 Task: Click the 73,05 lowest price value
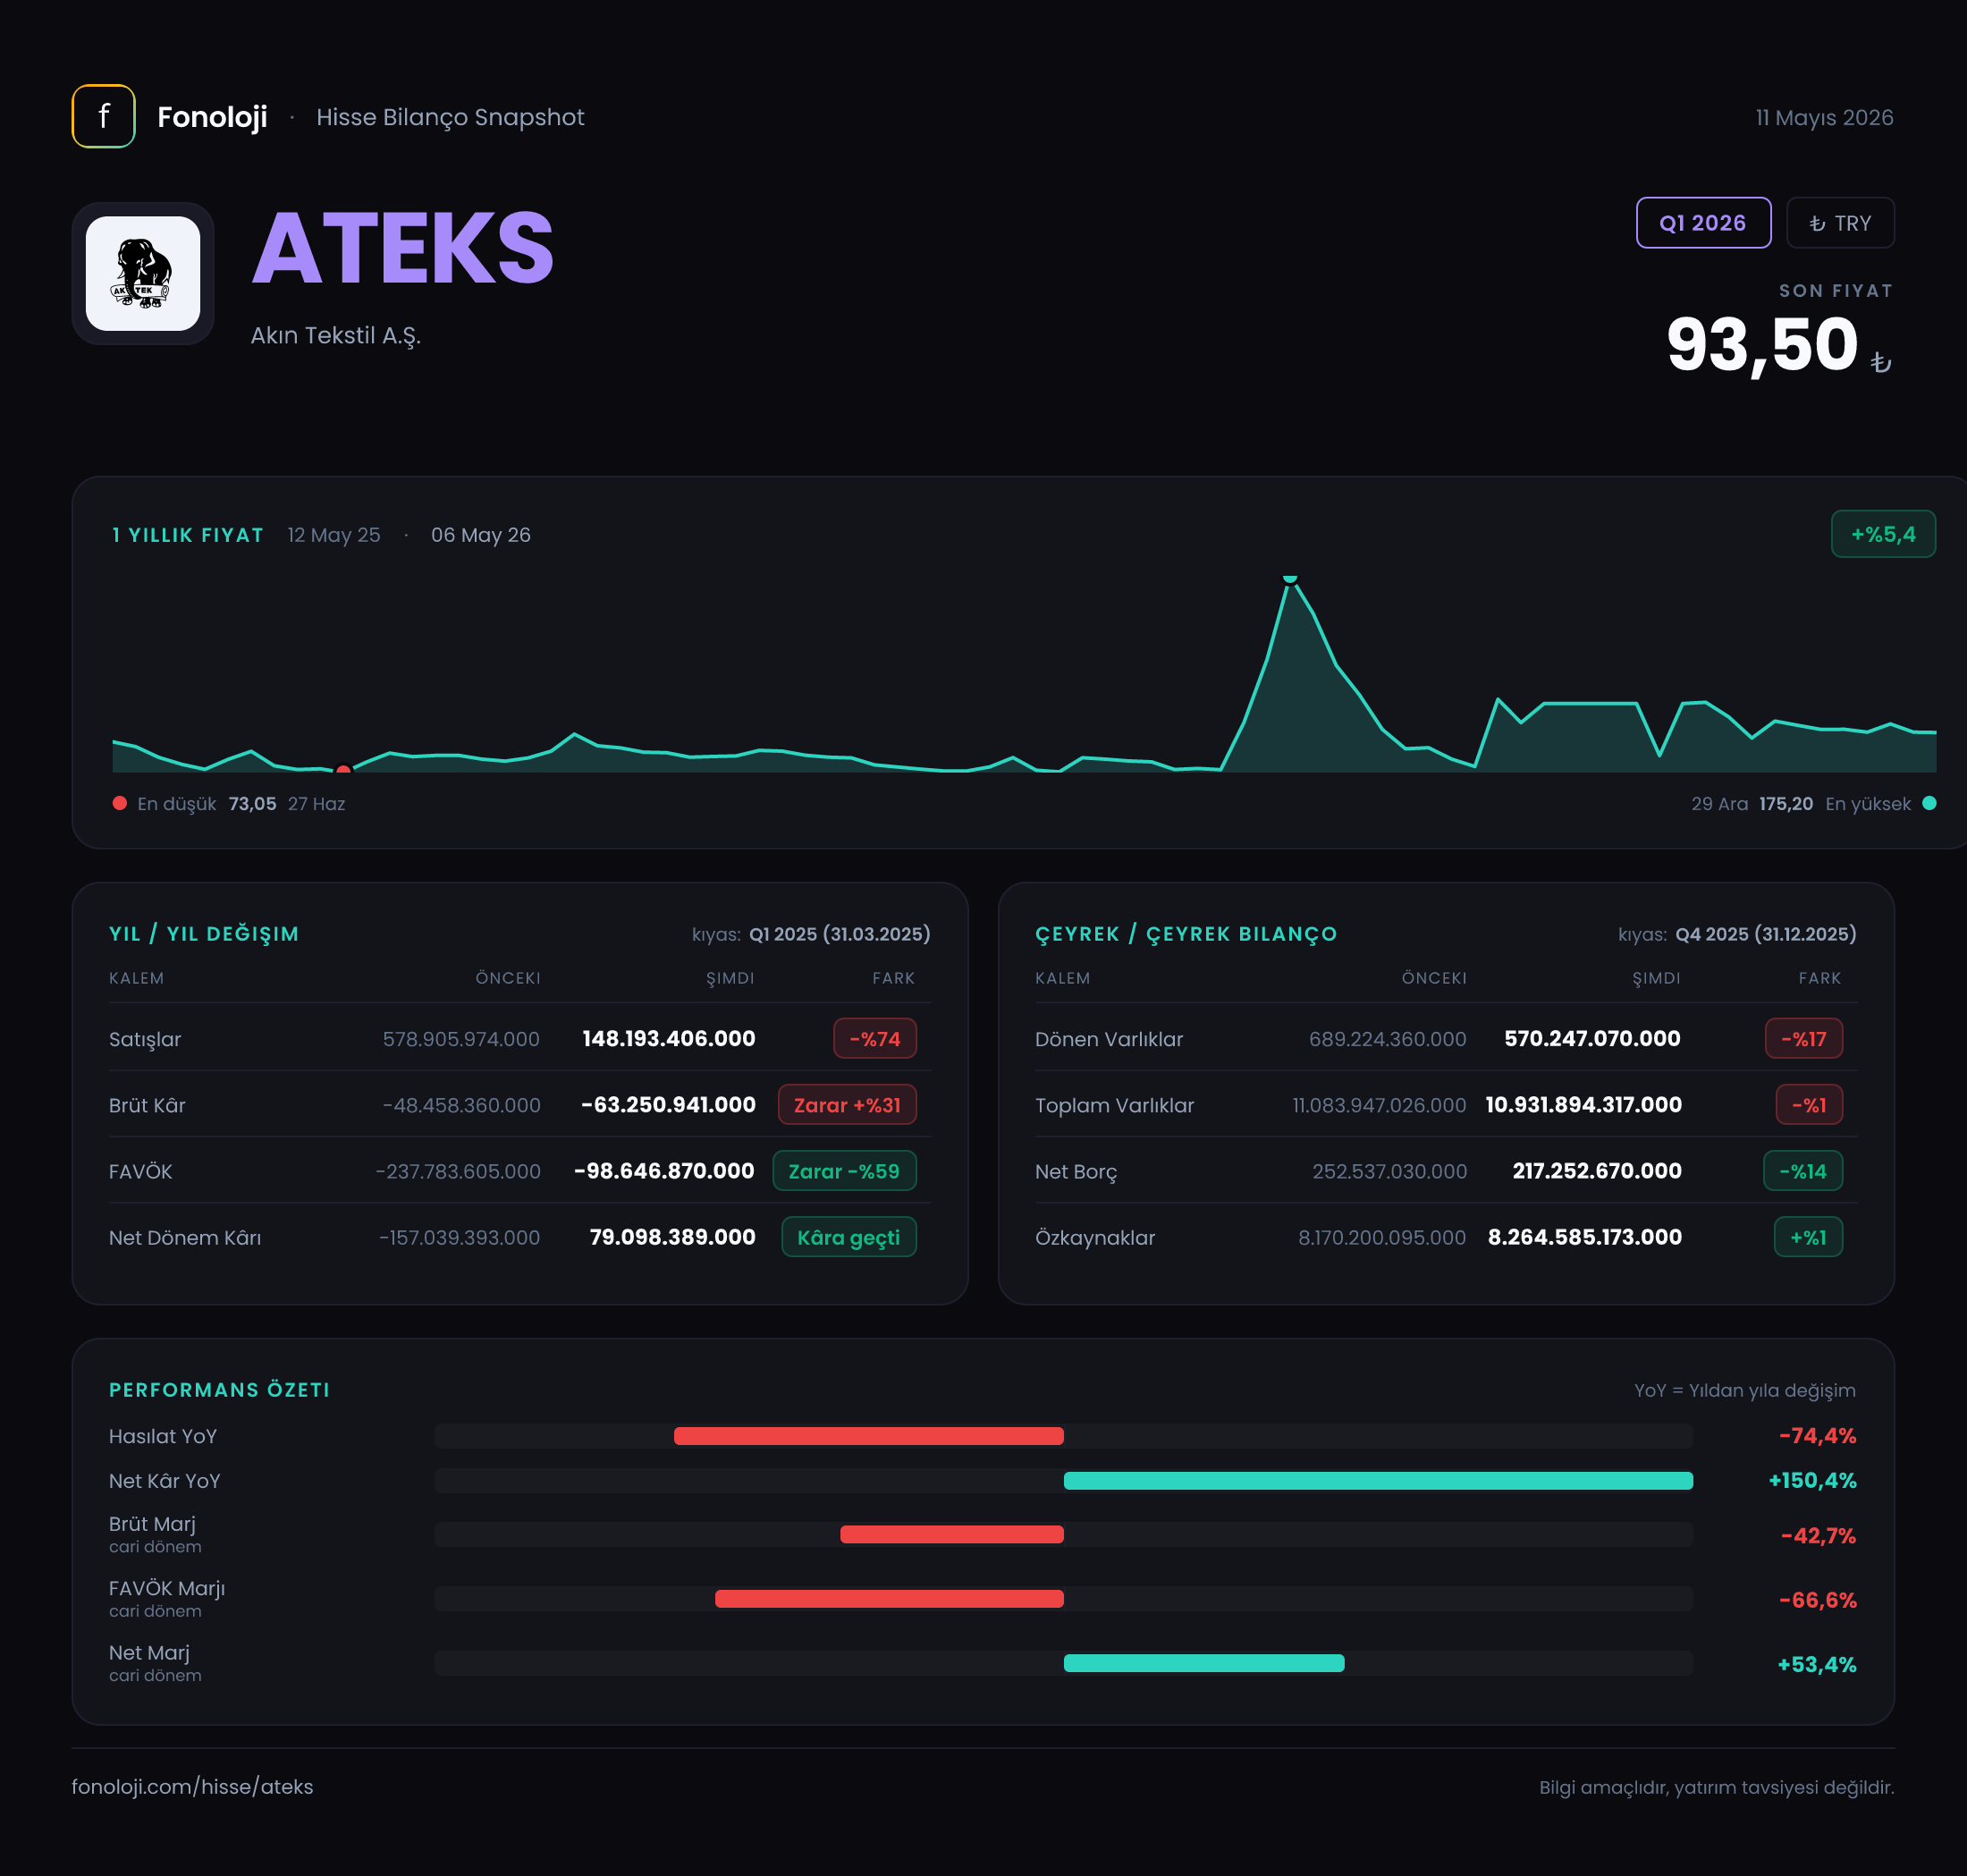(252, 803)
